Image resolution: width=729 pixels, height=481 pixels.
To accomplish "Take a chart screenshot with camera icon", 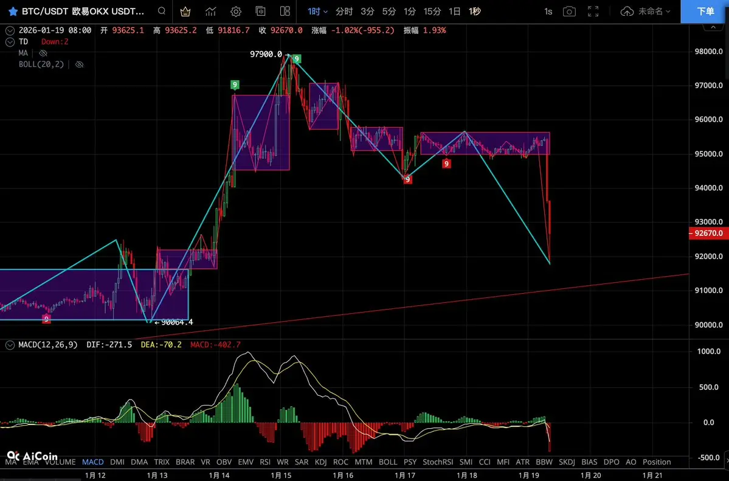I will coord(569,11).
